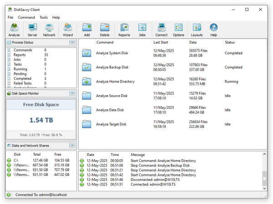Image resolution: width=273 pixels, height=204 pixels.
Task: Click the Free Disk Space heading
Action: (41, 105)
